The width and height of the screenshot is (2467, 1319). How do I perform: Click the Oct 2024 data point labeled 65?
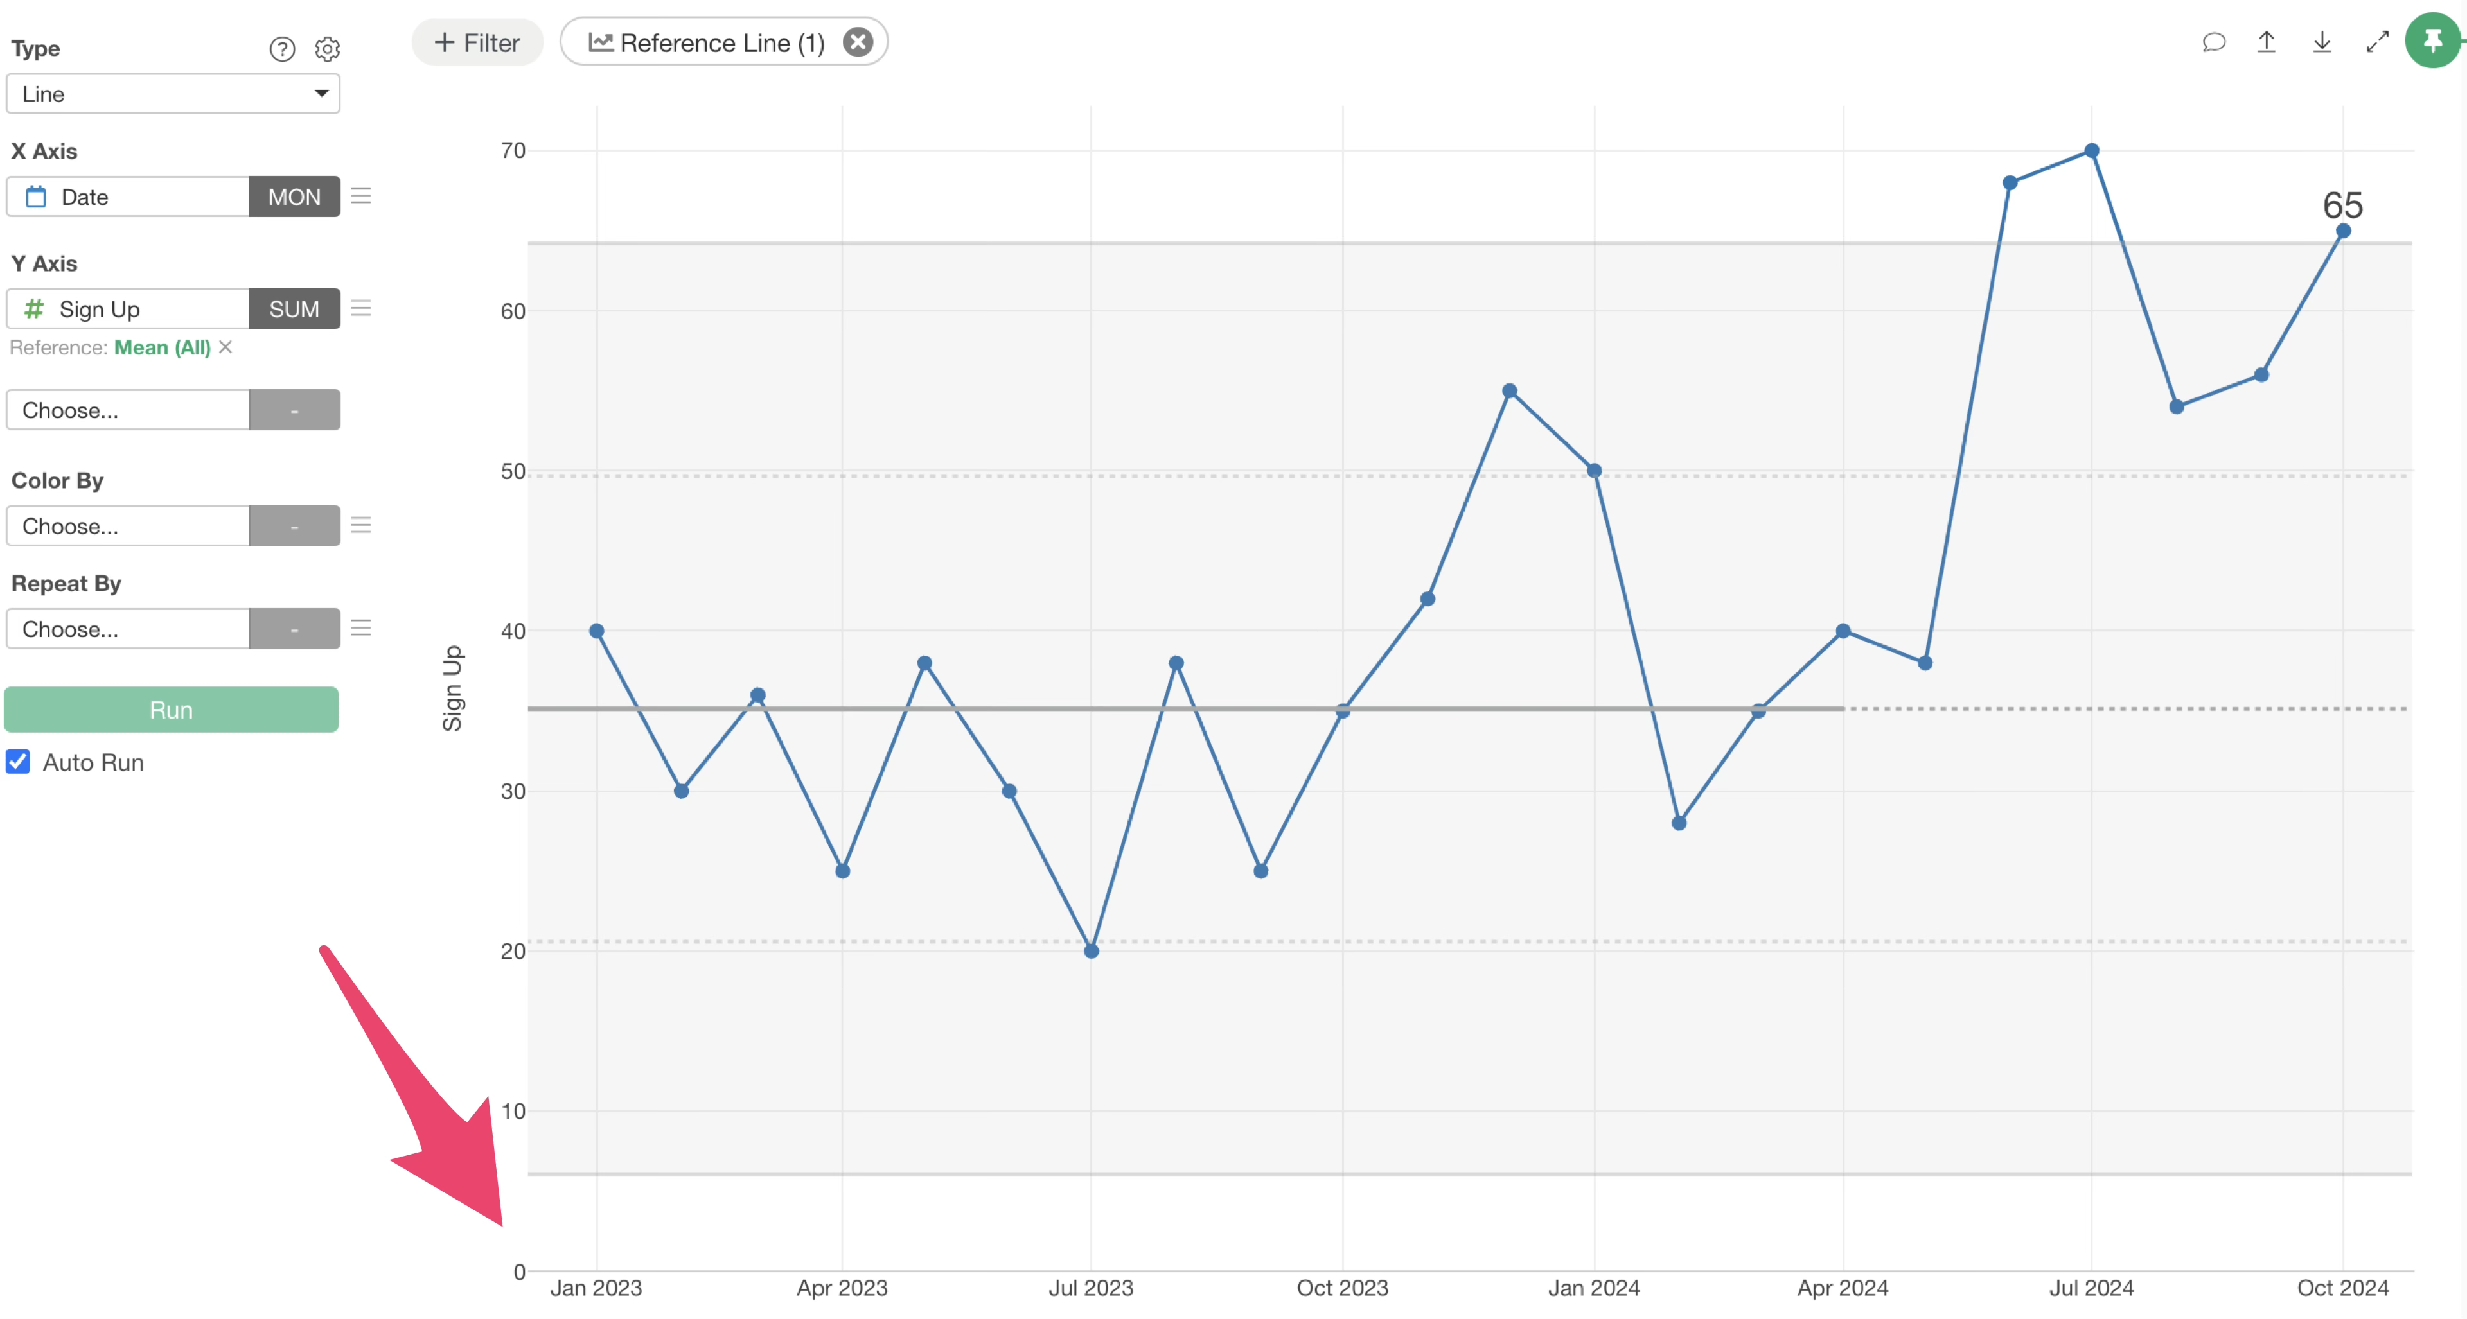tap(2342, 231)
